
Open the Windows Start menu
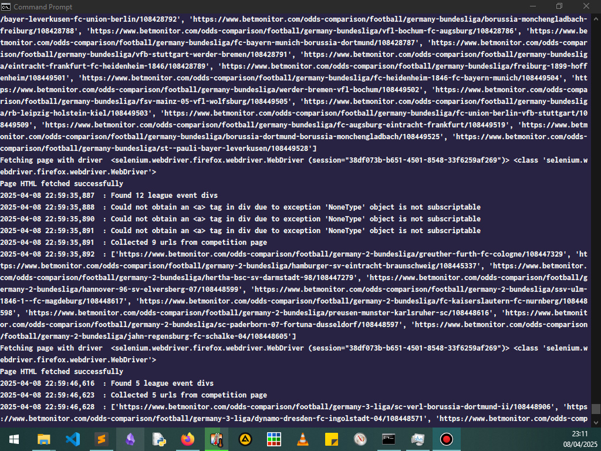pos(13,439)
